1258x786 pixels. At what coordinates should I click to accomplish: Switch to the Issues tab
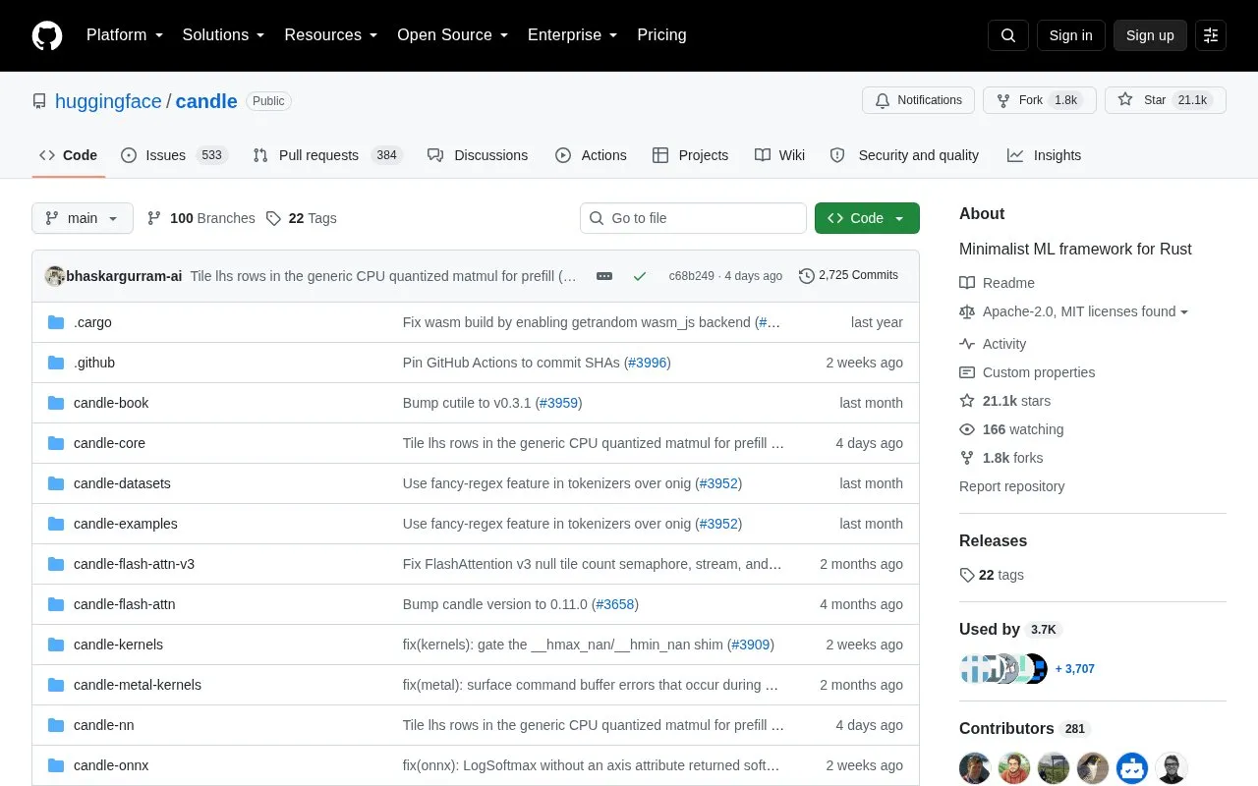(174, 155)
